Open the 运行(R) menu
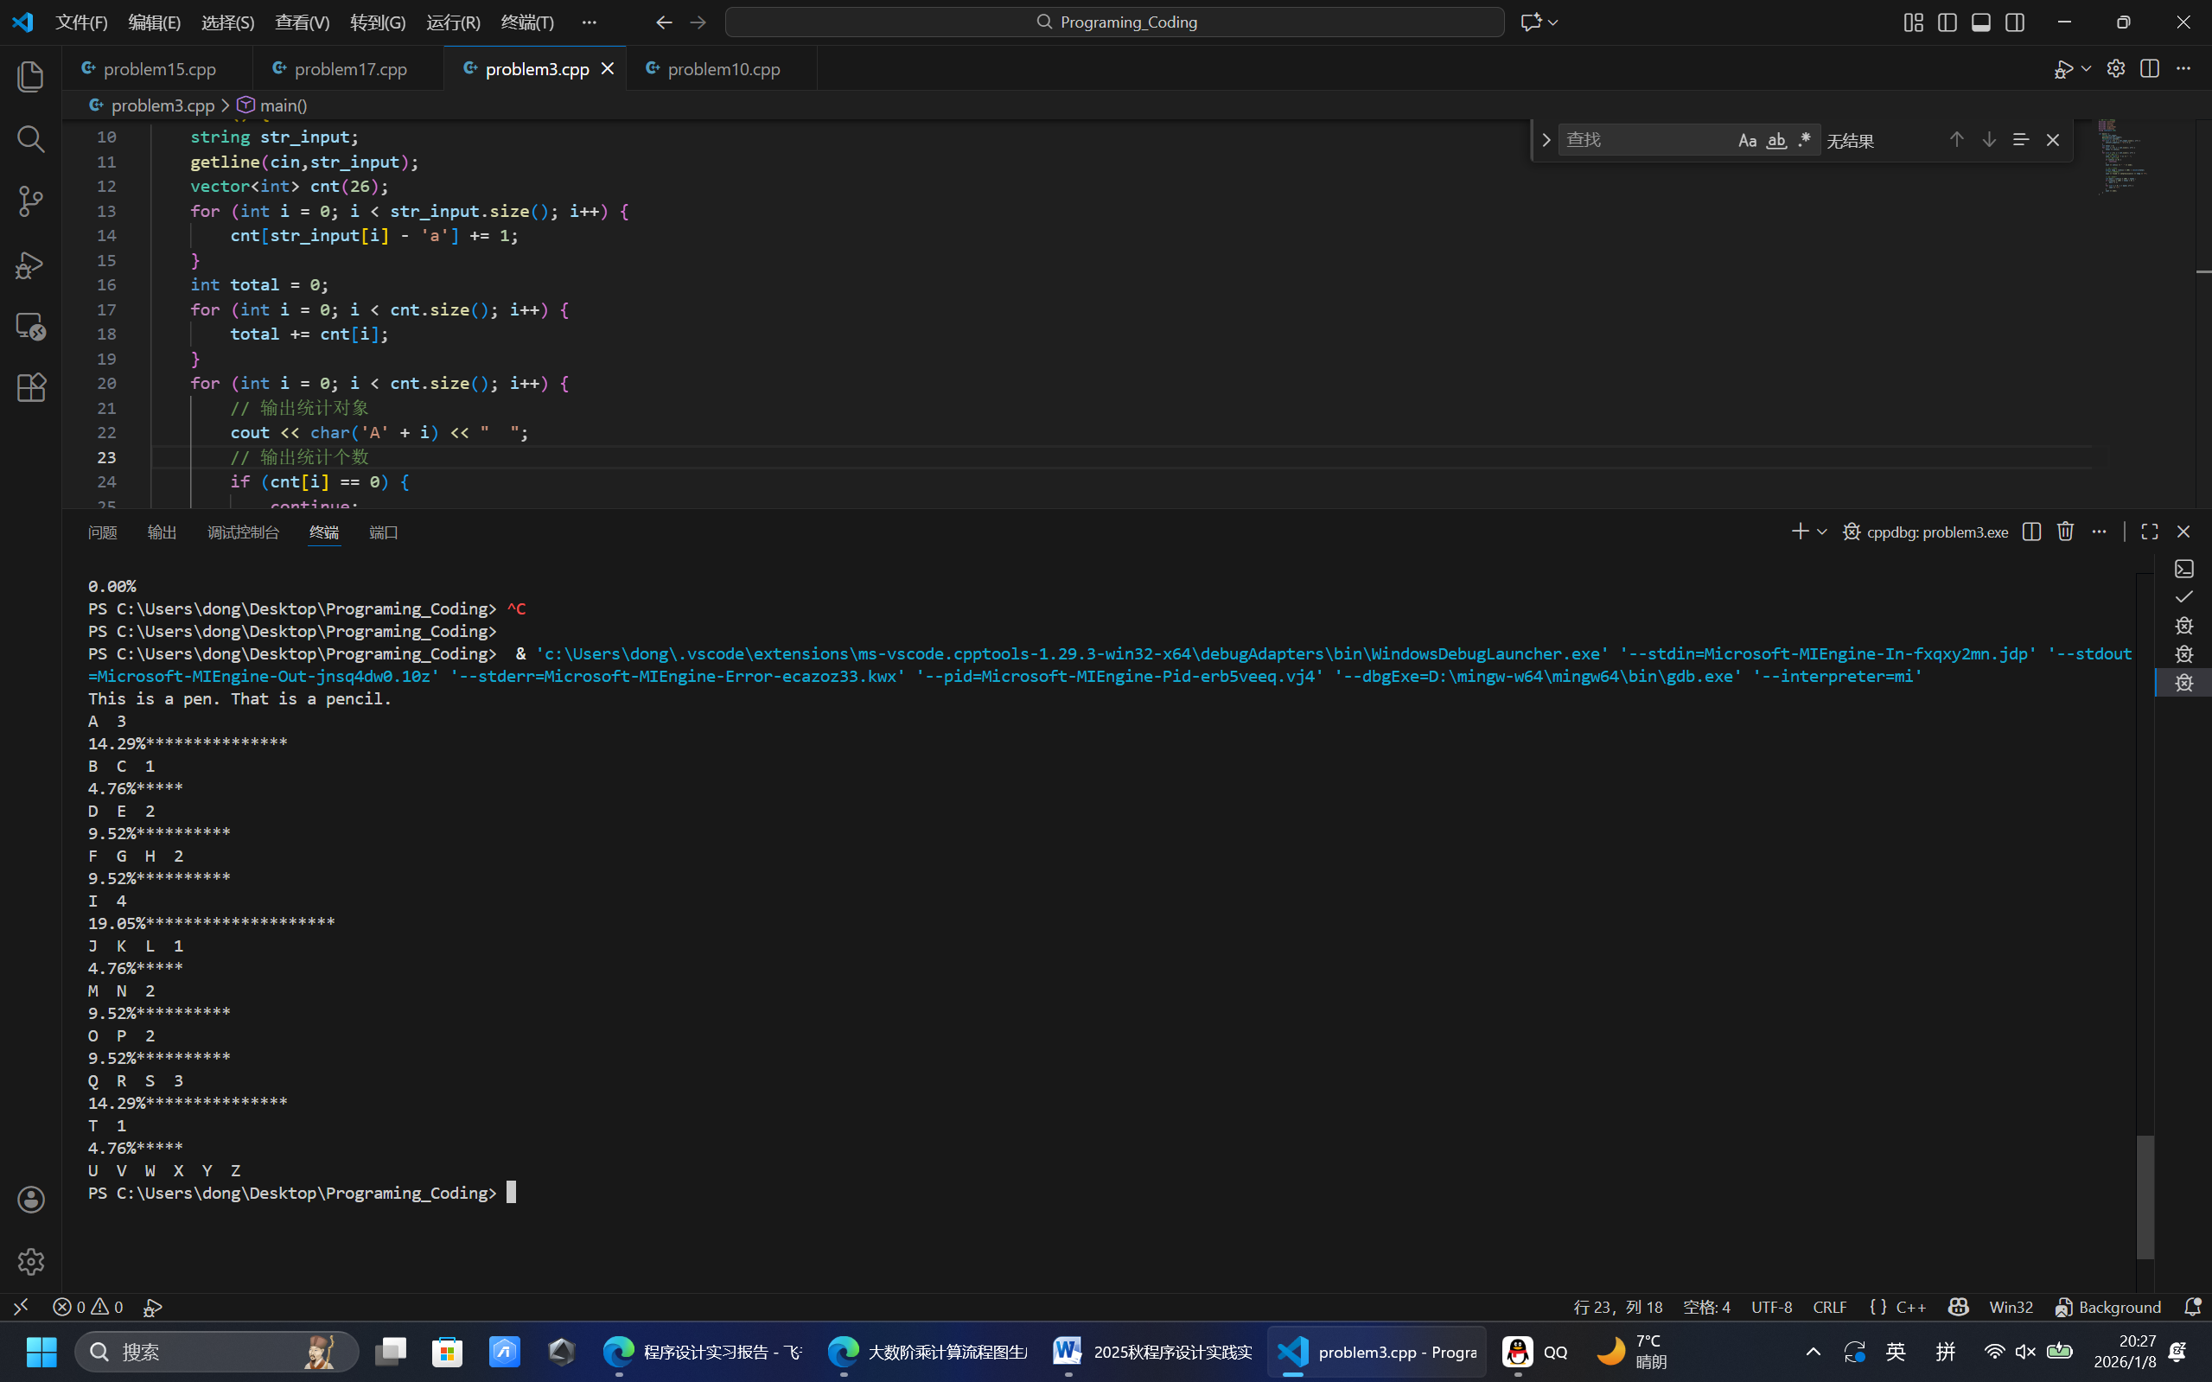 click(452, 22)
